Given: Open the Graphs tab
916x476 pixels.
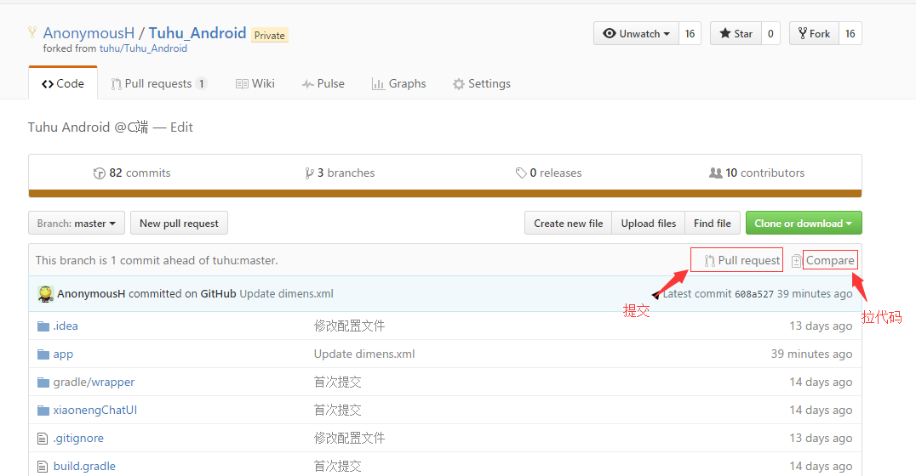Looking at the screenshot, I should click(399, 83).
